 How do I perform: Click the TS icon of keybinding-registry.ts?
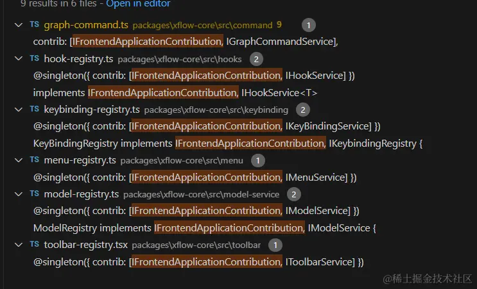35,109
